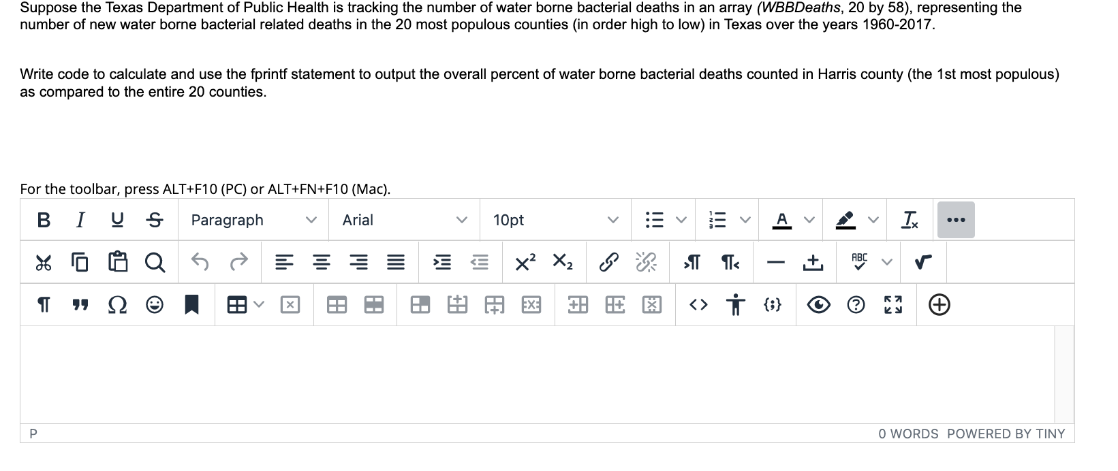The width and height of the screenshot is (1118, 471).
Task: Clear formatting with the Tx icon
Action: point(910,220)
